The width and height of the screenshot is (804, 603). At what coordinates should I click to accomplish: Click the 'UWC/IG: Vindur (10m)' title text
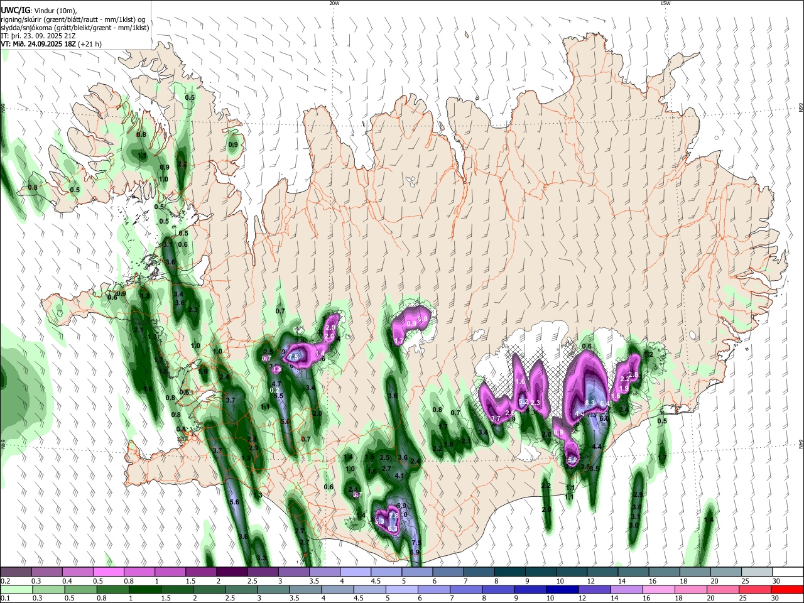click(39, 11)
